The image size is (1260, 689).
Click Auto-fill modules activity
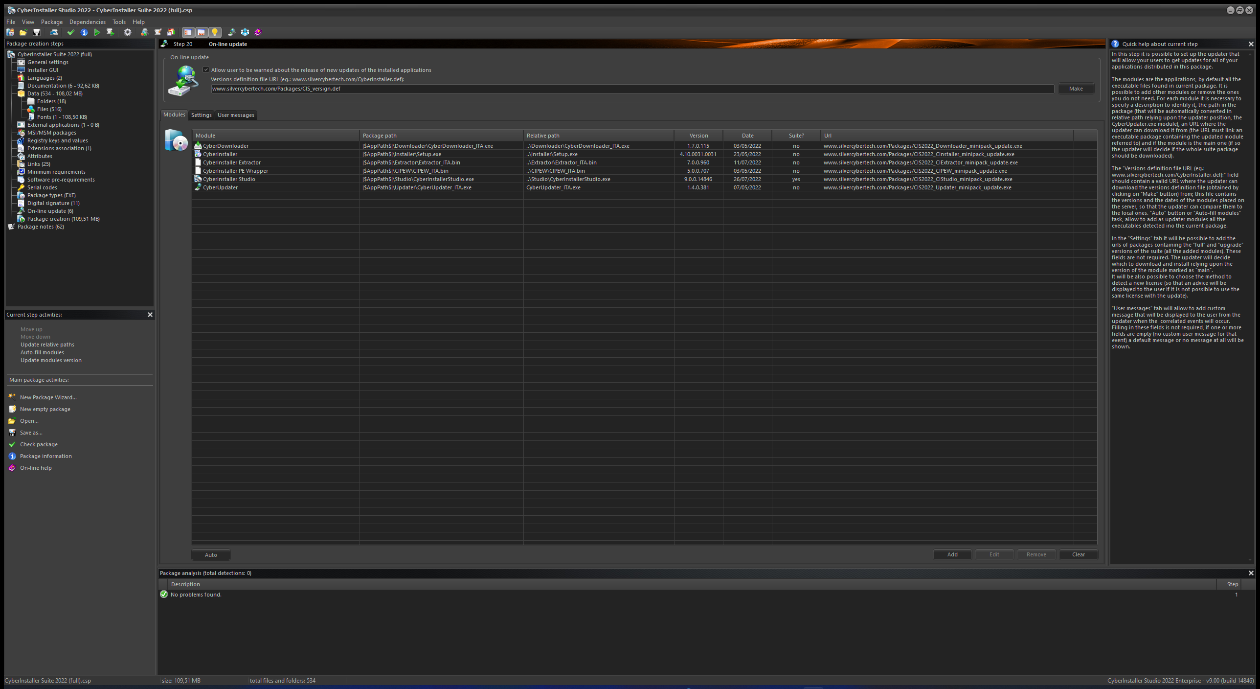tap(42, 352)
